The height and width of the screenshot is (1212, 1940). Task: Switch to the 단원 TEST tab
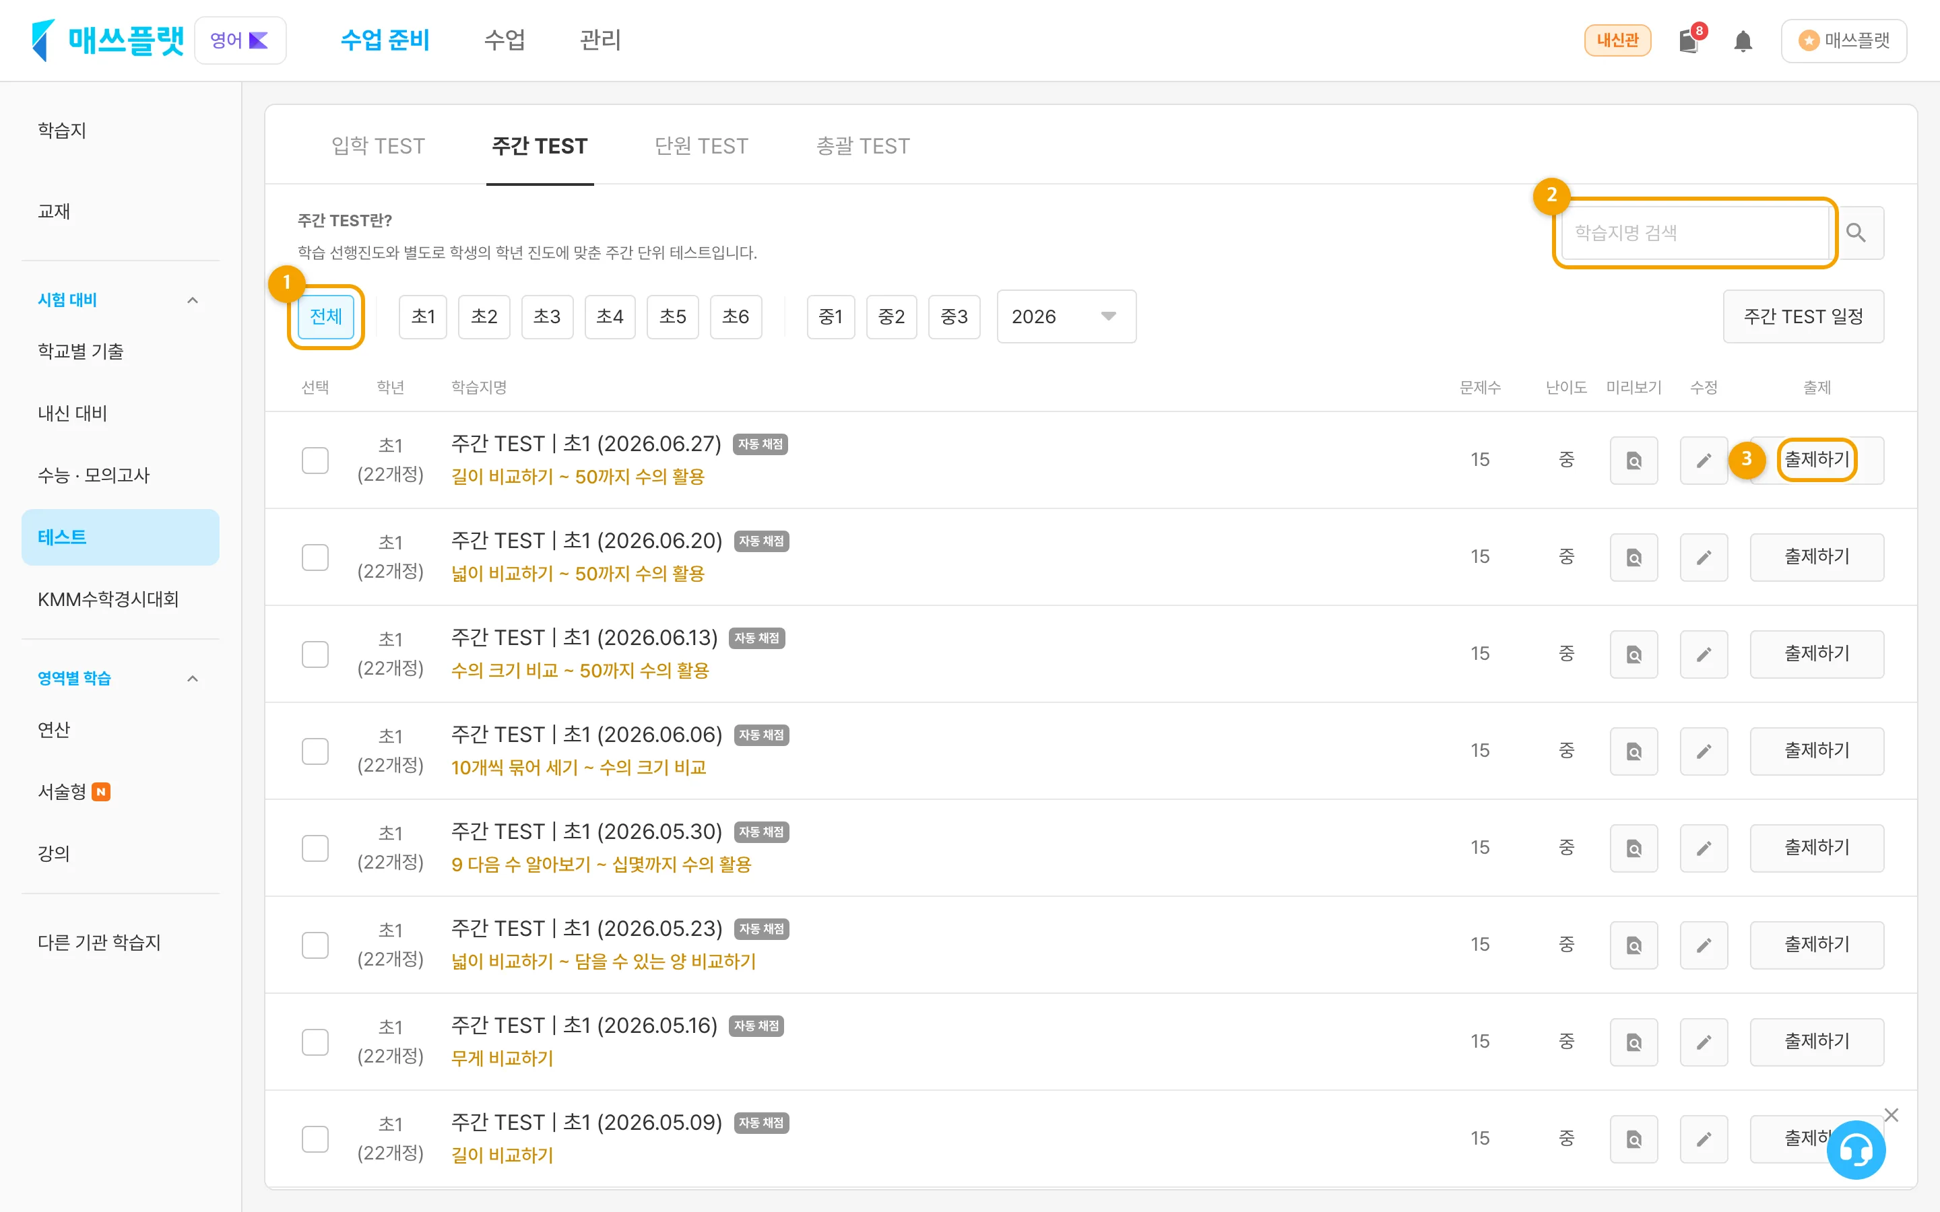(x=701, y=146)
